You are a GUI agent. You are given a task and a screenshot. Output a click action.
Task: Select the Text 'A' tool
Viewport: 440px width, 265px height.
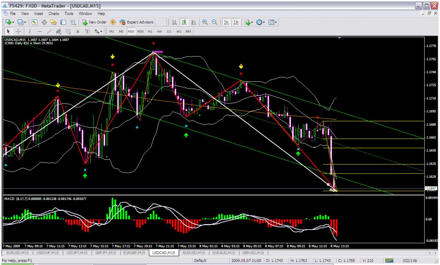point(78,31)
